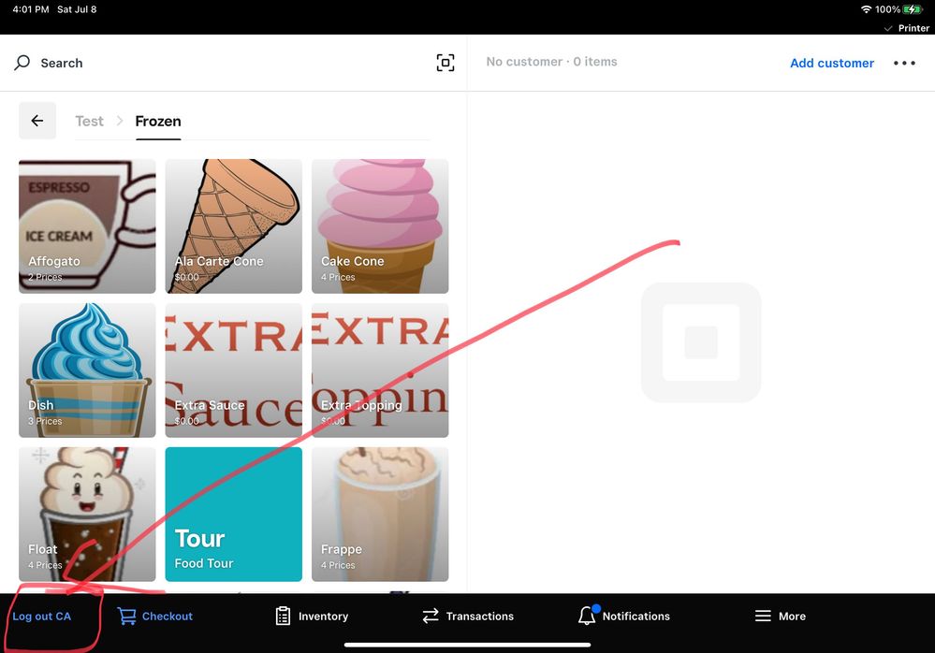
Task: Tap the barcode scanner icon
Action: click(446, 63)
